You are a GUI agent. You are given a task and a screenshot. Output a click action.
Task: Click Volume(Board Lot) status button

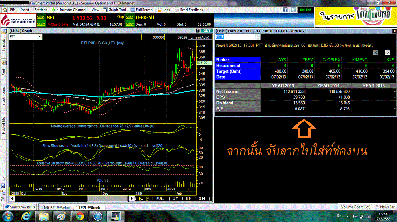click(x=356, y=207)
